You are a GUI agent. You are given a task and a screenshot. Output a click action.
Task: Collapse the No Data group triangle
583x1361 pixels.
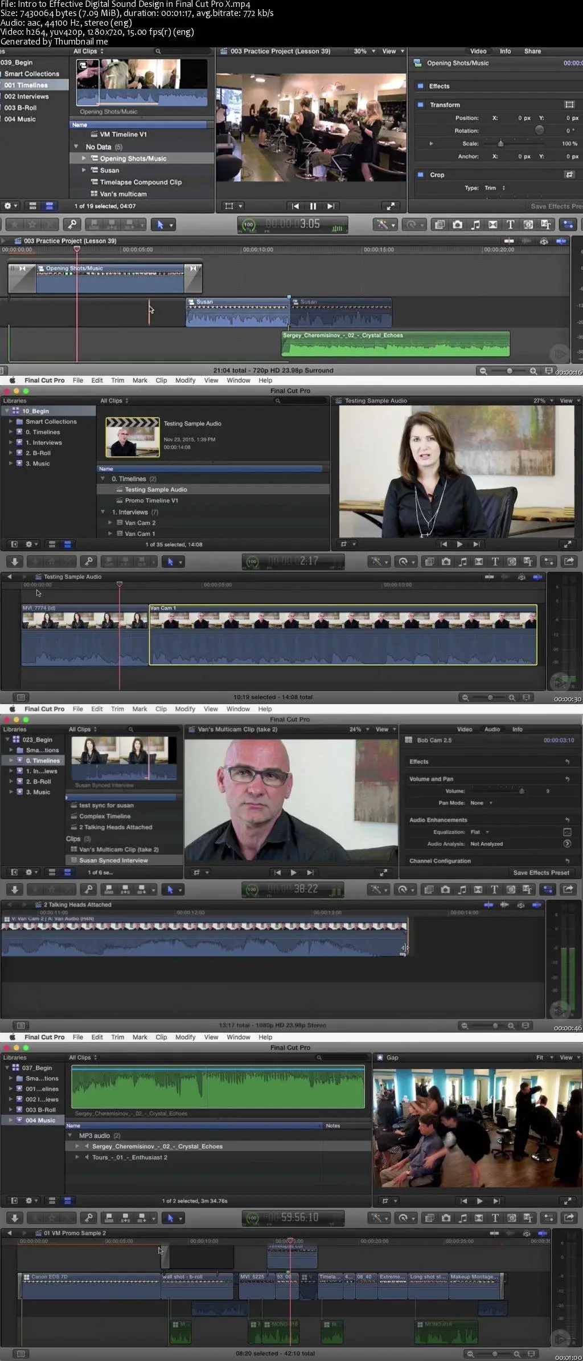click(x=76, y=147)
